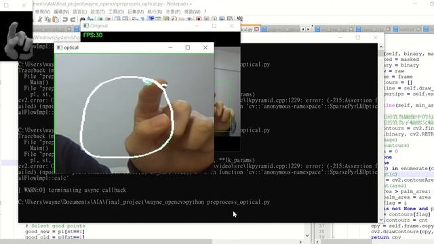Open the 外掛(P) plugins menu
The height and width of the screenshot is (244, 434).
pyautogui.click(x=173, y=12)
